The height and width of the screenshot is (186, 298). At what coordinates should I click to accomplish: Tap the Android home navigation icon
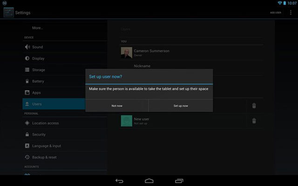click(149, 181)
